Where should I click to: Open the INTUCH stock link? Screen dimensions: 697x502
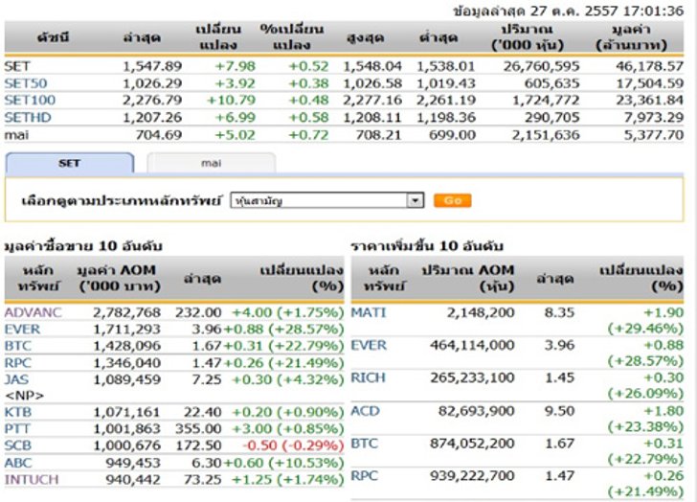pyautogui.click(x=32, y=480)
